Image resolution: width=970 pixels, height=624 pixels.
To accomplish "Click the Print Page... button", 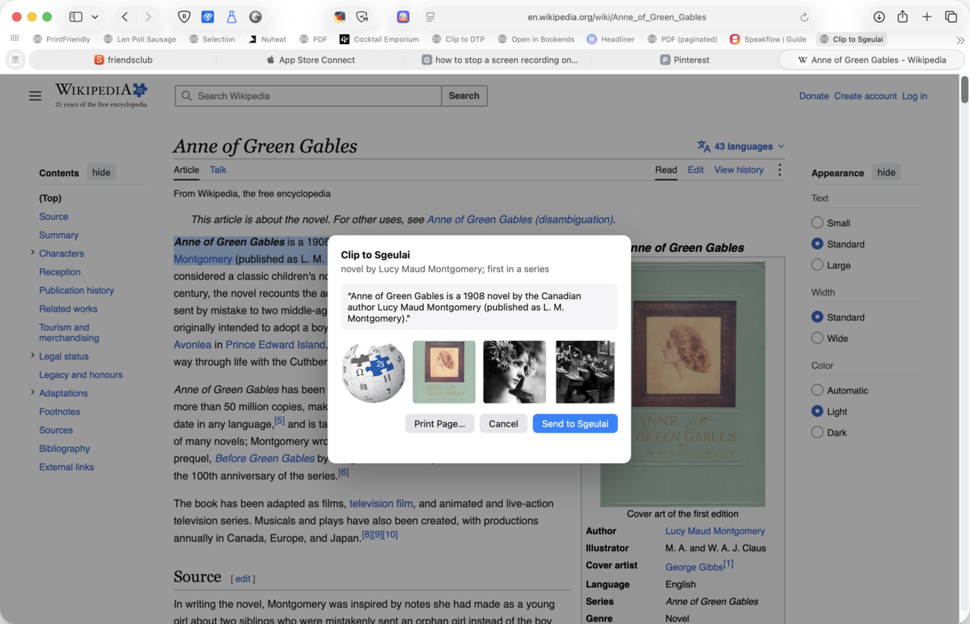I will 439,423.
